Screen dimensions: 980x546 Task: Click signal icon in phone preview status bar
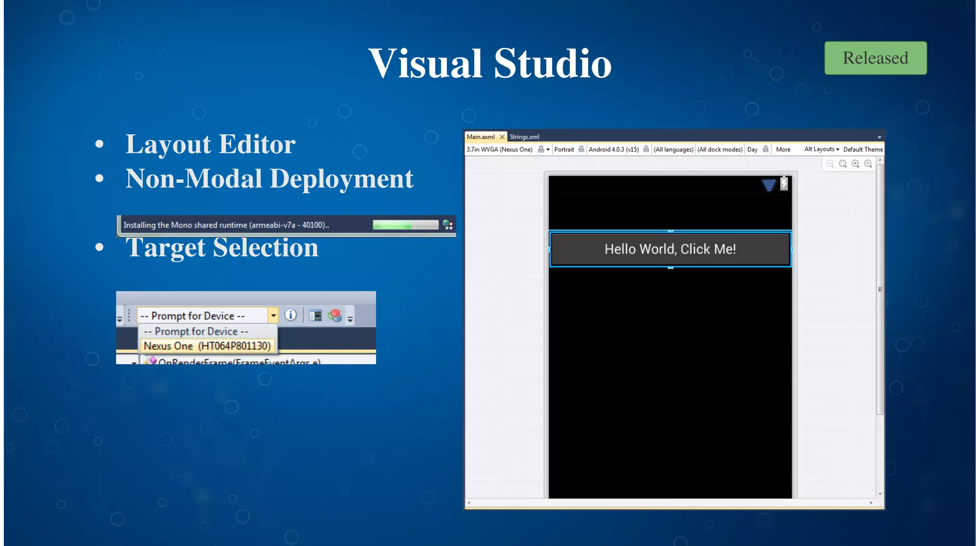(768, 185)
